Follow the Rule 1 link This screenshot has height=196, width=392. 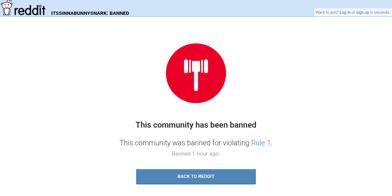pos(261,143)
